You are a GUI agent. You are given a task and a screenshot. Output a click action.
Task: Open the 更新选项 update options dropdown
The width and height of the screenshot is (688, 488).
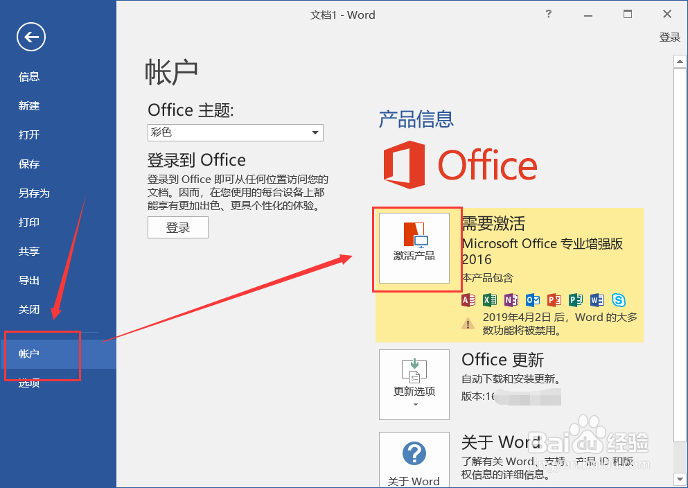point(414,385)
